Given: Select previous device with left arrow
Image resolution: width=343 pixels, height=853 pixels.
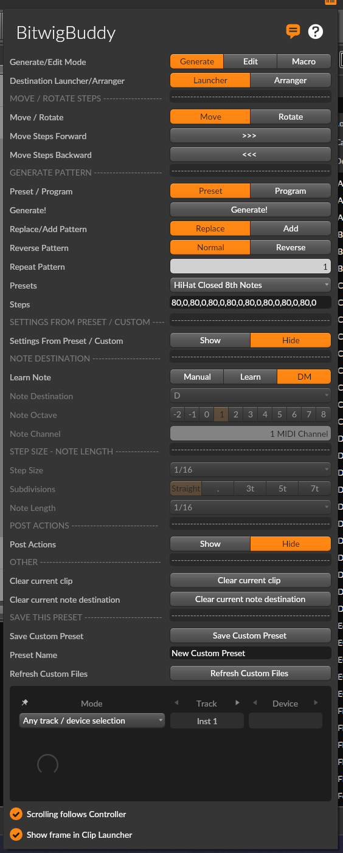Looking at the screenshot, I should tap(255, 703).
